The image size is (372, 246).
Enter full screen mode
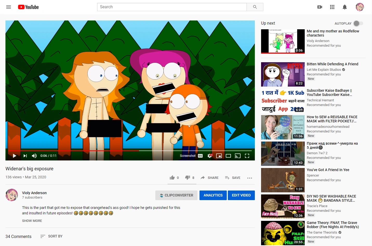247,156
